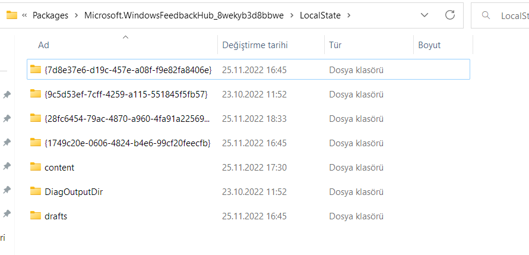Select the {1749c20e-0606-4824...} folder name
Screen dimensions: 529x255
(127, 143)
